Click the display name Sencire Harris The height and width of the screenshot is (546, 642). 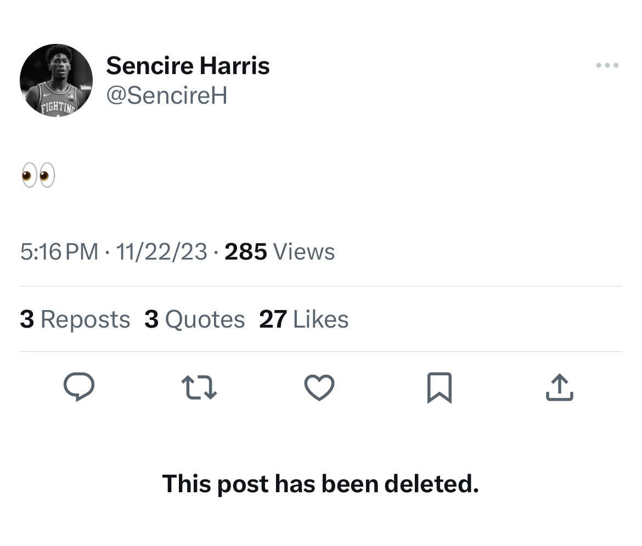pyautogui.click(x=188, y=66)
